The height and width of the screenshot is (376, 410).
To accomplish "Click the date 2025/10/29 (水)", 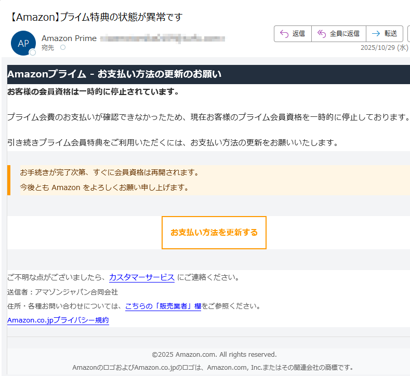I will coord(385,48).
